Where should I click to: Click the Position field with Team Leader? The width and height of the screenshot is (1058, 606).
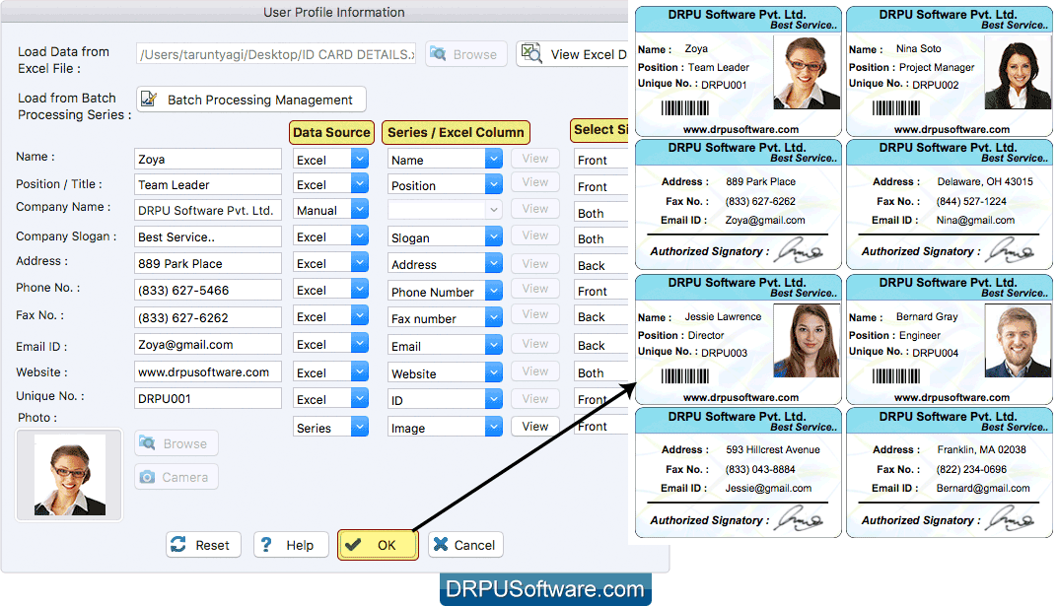pyautogui.click(x=208, y=184)
